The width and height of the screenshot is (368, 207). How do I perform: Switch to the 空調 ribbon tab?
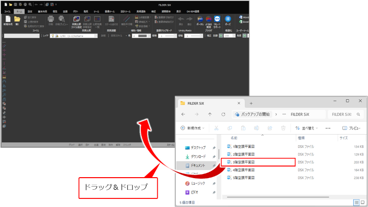65,10
